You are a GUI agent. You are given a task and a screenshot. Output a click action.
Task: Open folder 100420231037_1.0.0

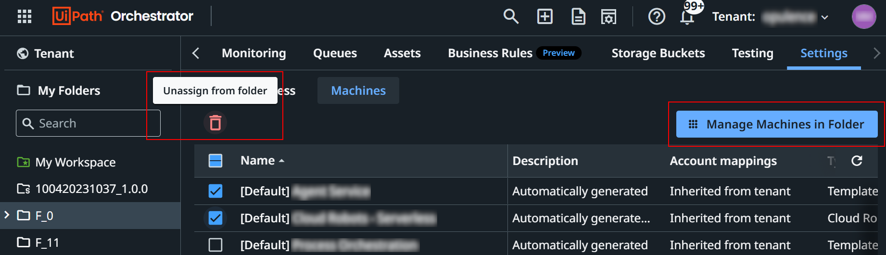[91, 189]
